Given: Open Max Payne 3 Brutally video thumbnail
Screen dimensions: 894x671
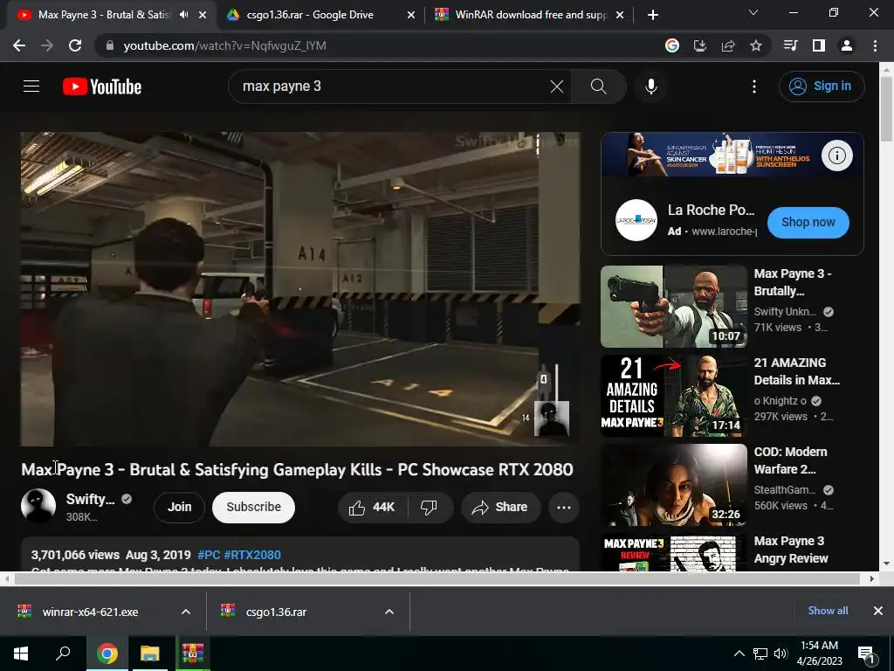Looking at the screenshot, I should 674,307.
